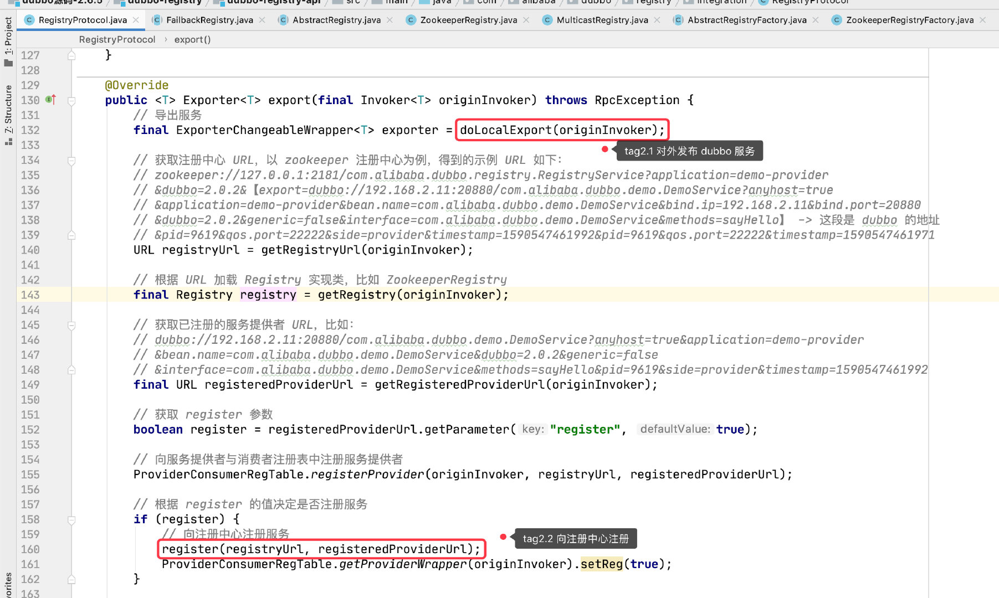Collapse the if block at line 158
This screenshot has width=999, height=598.
coord(71,520)
